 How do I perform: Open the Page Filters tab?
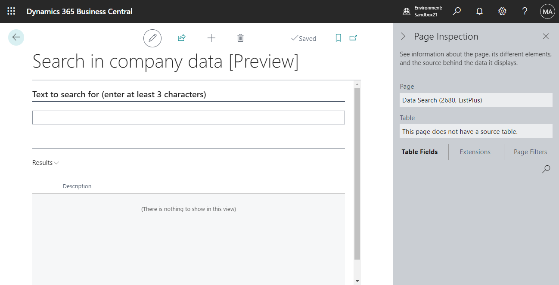(530, 152)
